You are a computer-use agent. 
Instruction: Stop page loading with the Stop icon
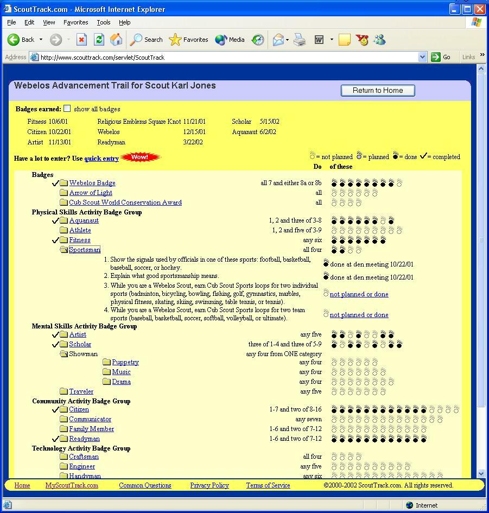(81, 40)
